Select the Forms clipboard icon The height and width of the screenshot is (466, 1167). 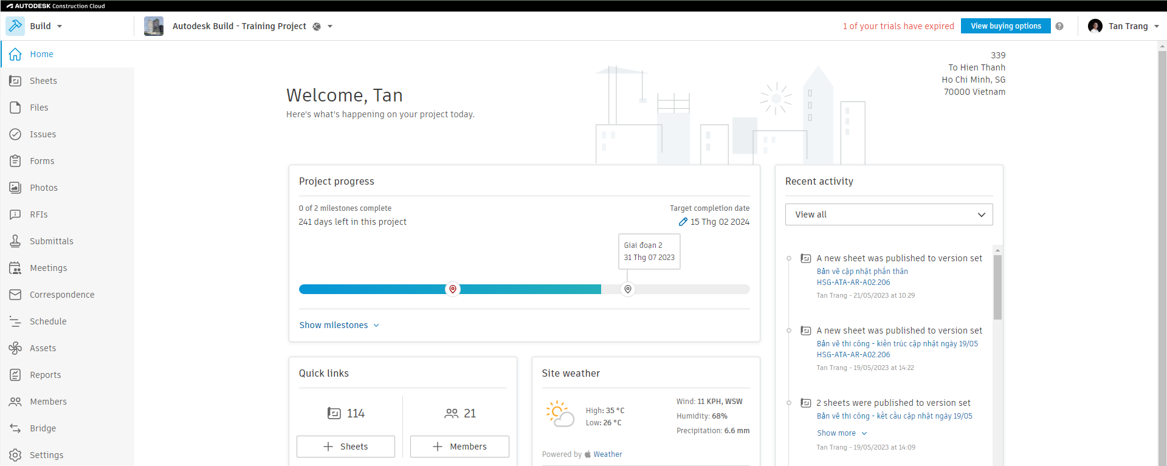(15, 161)
